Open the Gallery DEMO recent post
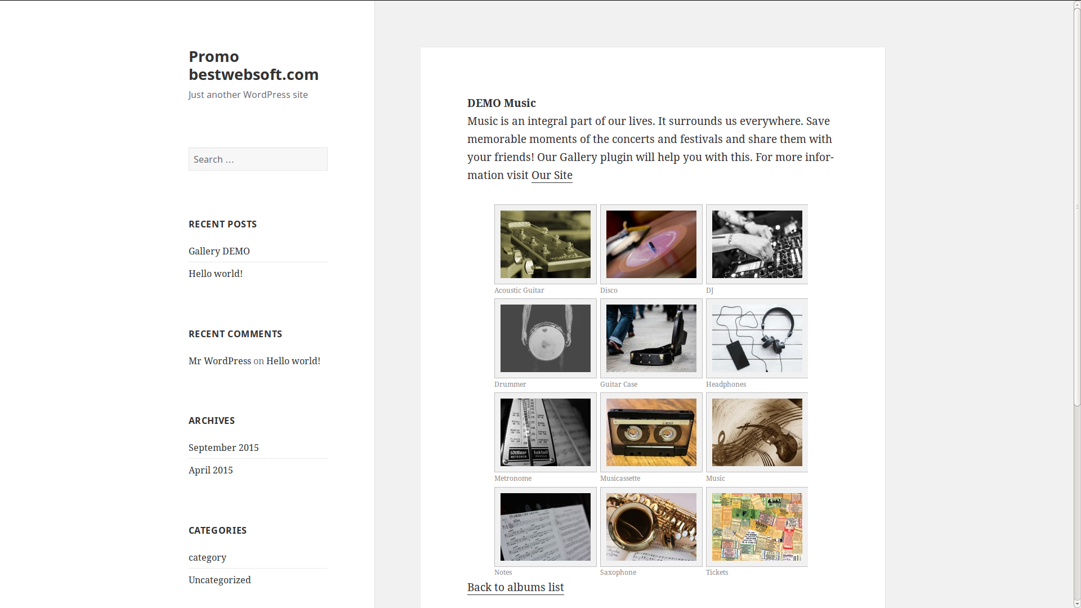Image resolution: width=1081 pixels, height=608 pixels. point(219,251)
